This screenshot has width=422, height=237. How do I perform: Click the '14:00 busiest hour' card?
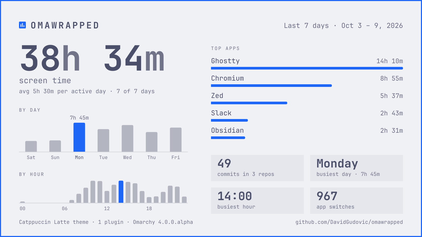pyautogui.click(x=257, y=201)
